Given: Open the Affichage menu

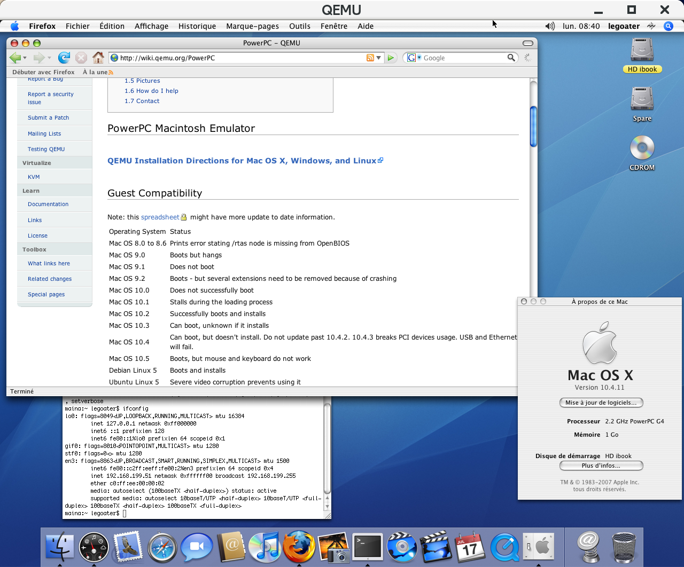Looking at the screenshot, I should click(x=151, y=26).
